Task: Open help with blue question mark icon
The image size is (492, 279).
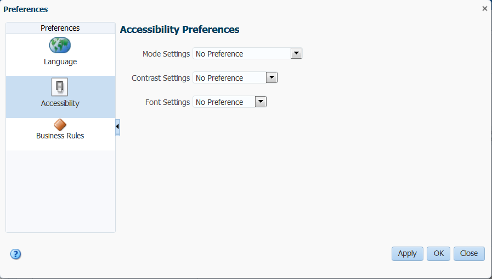Action: (16, 254)
